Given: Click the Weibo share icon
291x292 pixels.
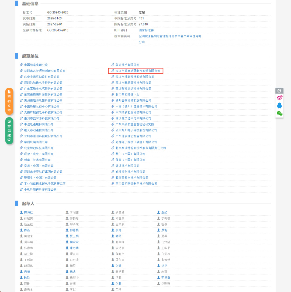Looking at the screenshot, I should point(280,97).
